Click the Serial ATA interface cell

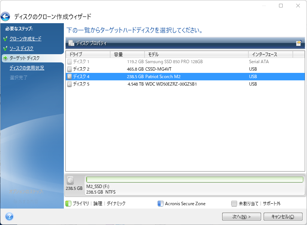(x=259, y=62)
